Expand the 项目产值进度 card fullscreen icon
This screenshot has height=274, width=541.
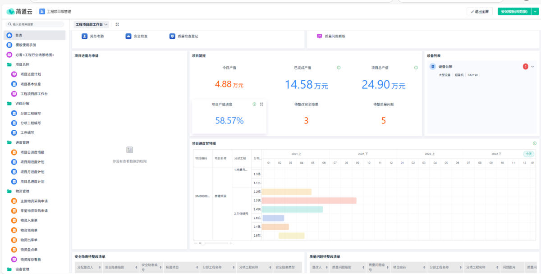click(x=261, y=104)
